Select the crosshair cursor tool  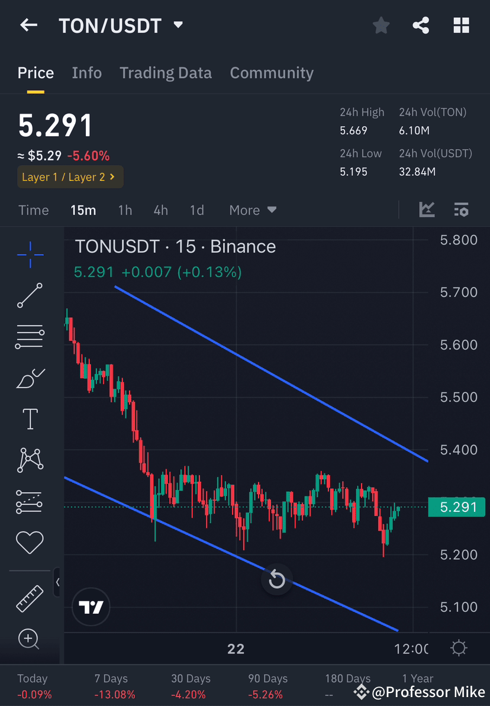pos(30,254)
